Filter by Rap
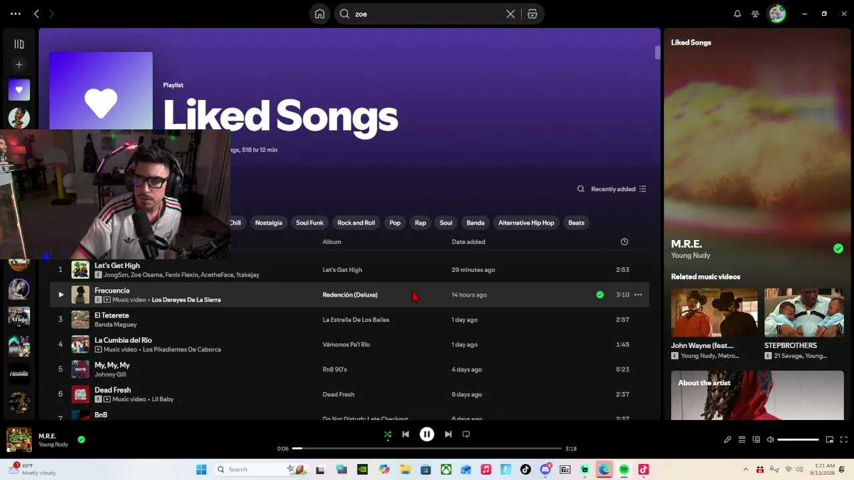This screenshot has width=854, height=480. (420, 223)
